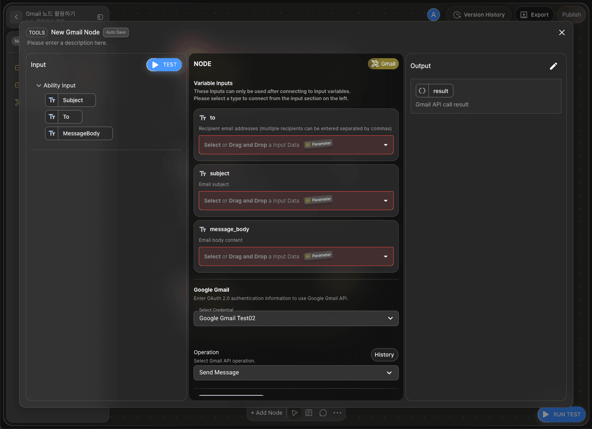
Task: Collapse the Ability Input section
Action: [39, 85]
